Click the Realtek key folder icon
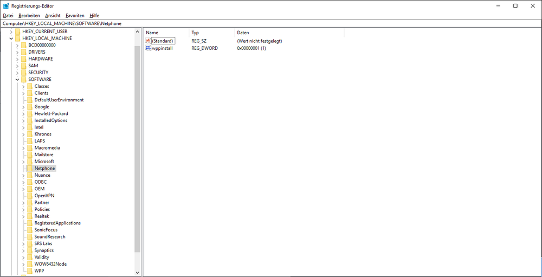This screenshot has height=277, width=542. pyautogui.click(x=30, y=216)
